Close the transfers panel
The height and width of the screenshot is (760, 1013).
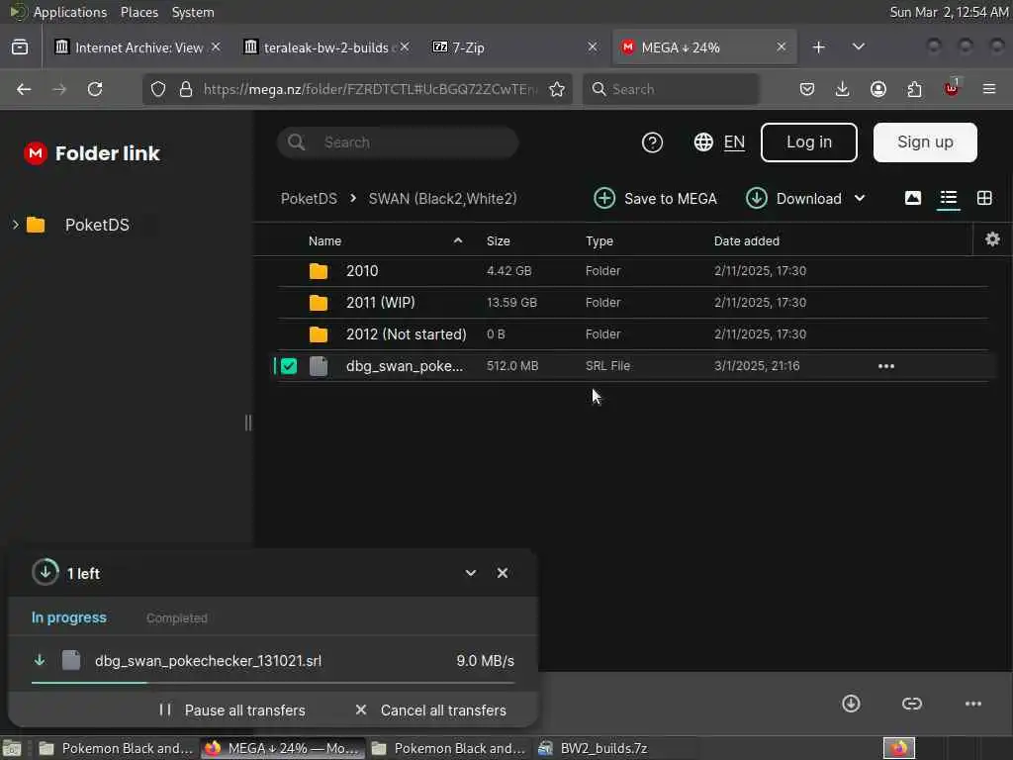coord(502,573)
